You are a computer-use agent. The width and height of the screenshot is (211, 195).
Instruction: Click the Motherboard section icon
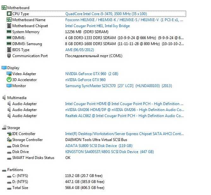[4, 8]
